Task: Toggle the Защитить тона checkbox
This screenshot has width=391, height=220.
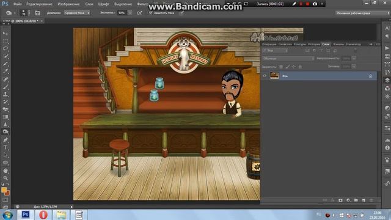Action: point(151,12)
